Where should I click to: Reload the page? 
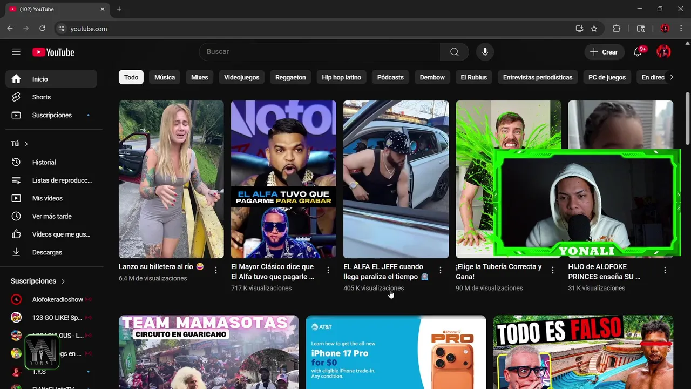pyautogui.click(x=42, y=29)
